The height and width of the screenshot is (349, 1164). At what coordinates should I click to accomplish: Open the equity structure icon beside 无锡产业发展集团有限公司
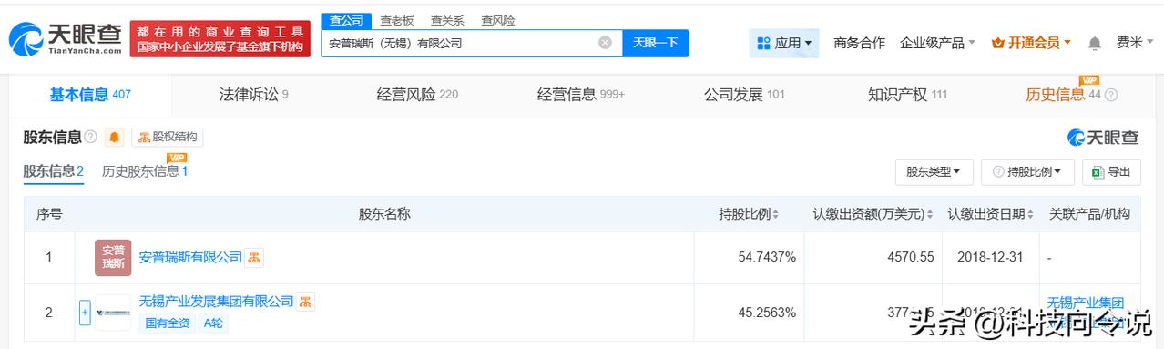[x=306, y=301]
